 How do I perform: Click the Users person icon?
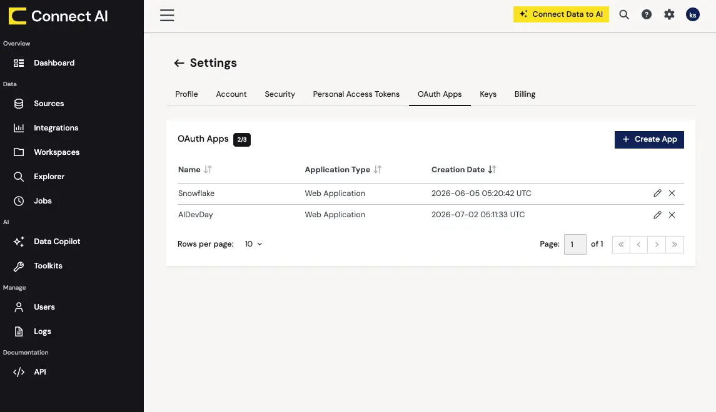click(x=19, y=307)
